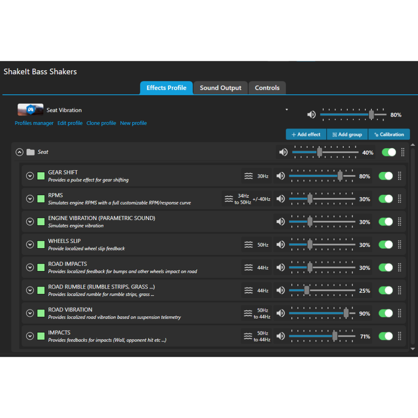Toggle the IMPACTS effect off

[x=385, y=336]
